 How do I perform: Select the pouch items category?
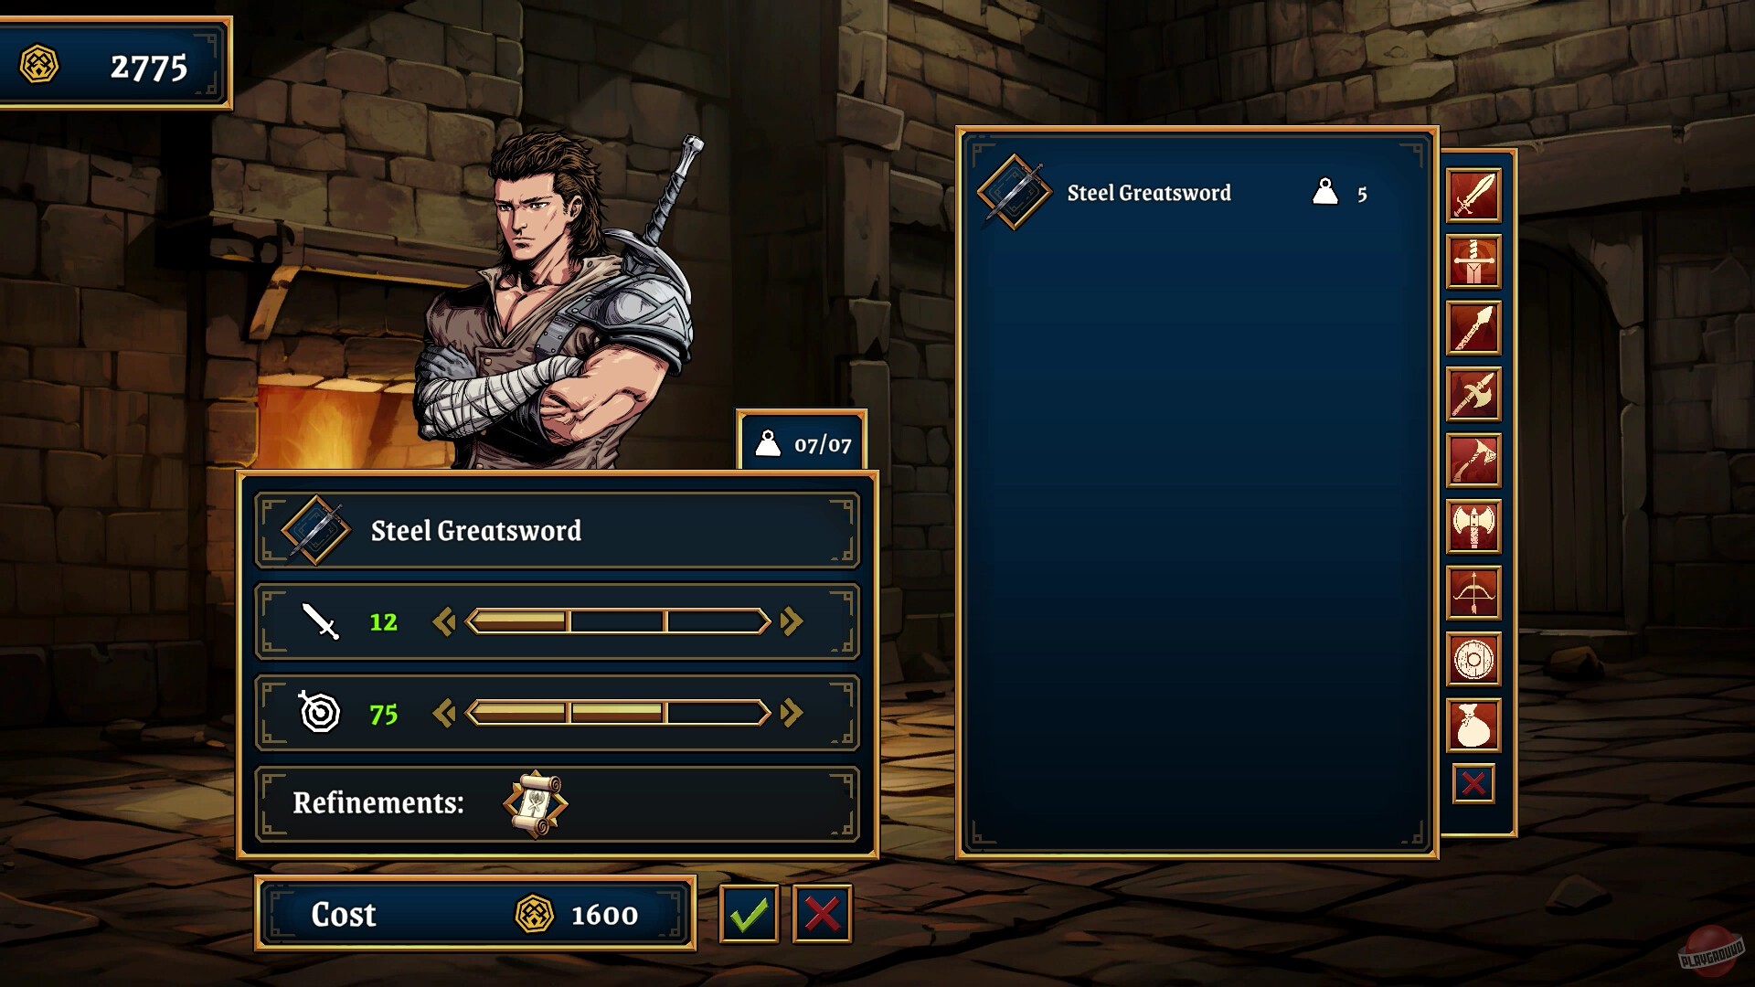pos(1473,726)
